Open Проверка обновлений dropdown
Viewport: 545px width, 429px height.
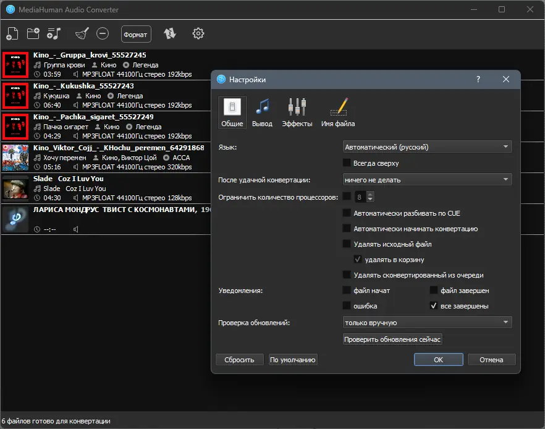(427, 322)
